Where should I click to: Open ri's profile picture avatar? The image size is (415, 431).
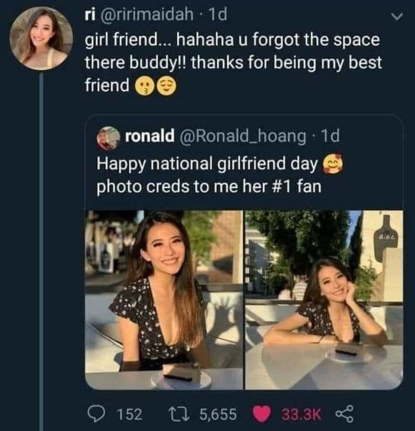[x=42, y=39]
